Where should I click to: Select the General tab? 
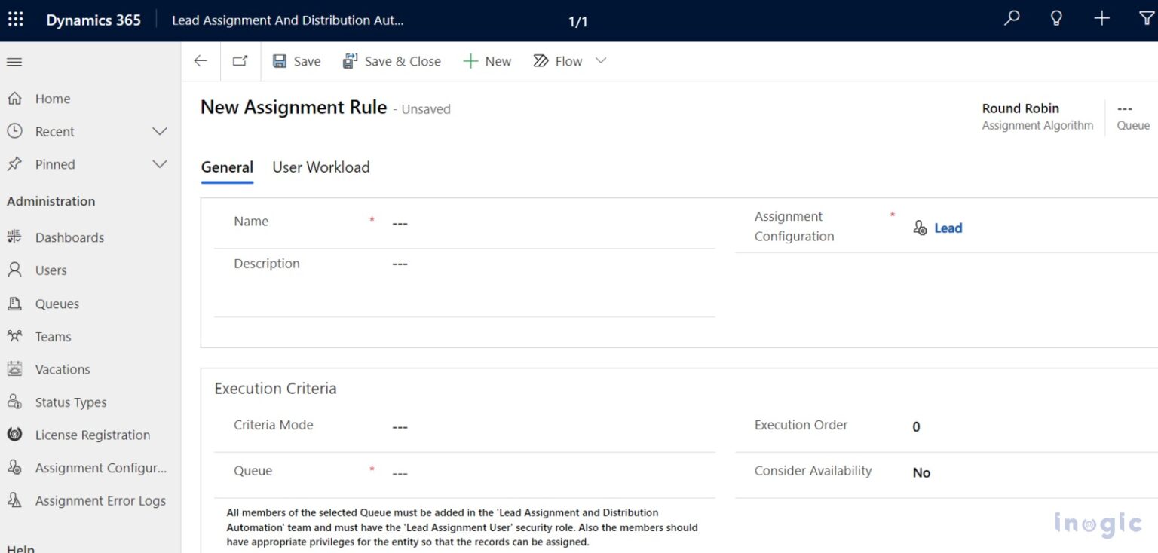227,167
